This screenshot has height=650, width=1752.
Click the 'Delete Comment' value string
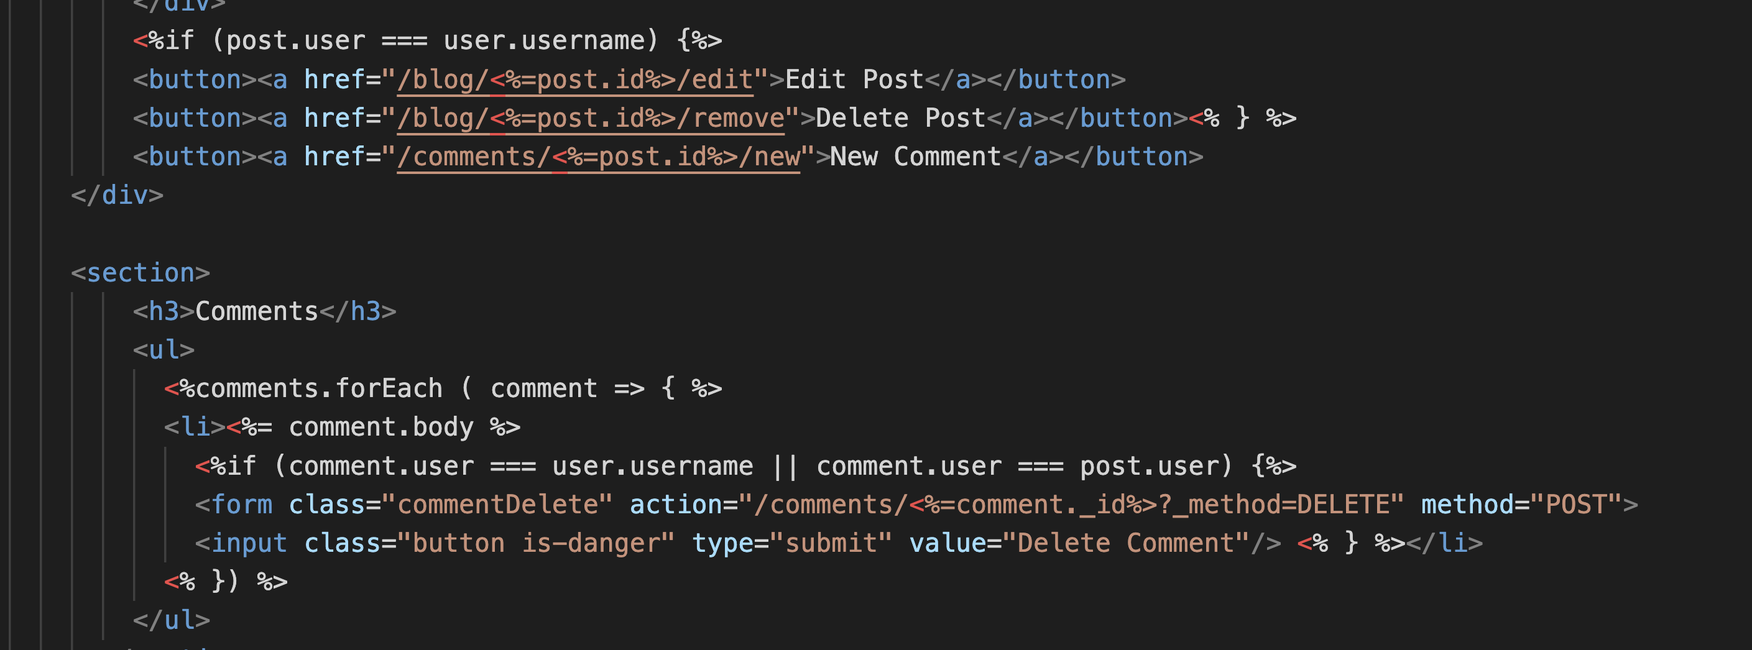coord(1125,543)
